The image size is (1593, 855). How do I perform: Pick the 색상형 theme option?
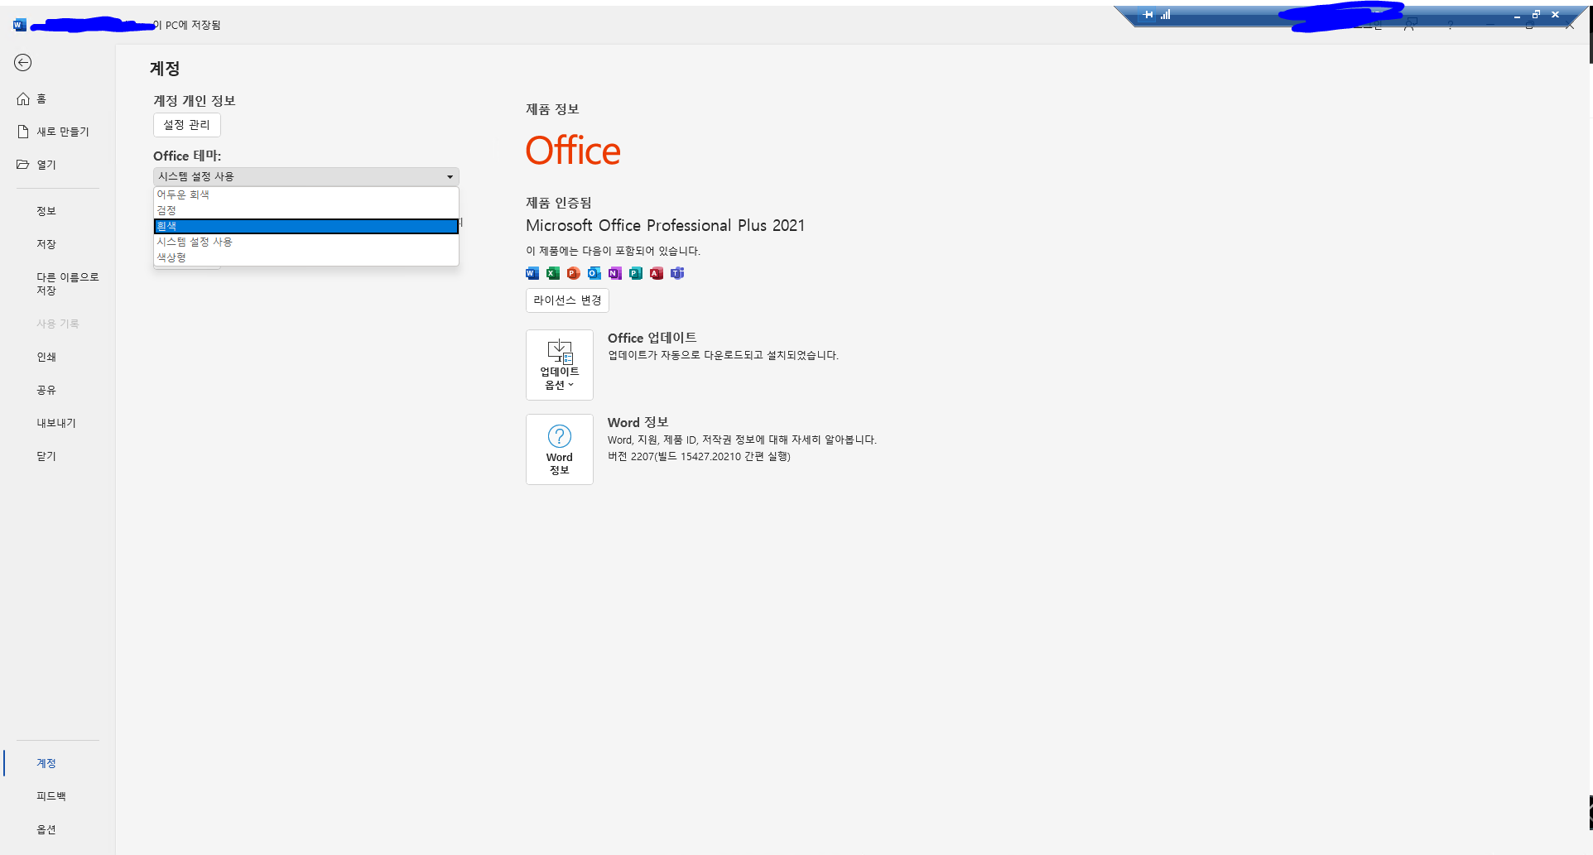click(306, 257)
